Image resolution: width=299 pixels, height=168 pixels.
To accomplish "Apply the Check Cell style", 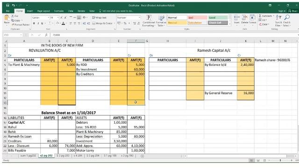I will pyautogui.click(x=218, y=23).
